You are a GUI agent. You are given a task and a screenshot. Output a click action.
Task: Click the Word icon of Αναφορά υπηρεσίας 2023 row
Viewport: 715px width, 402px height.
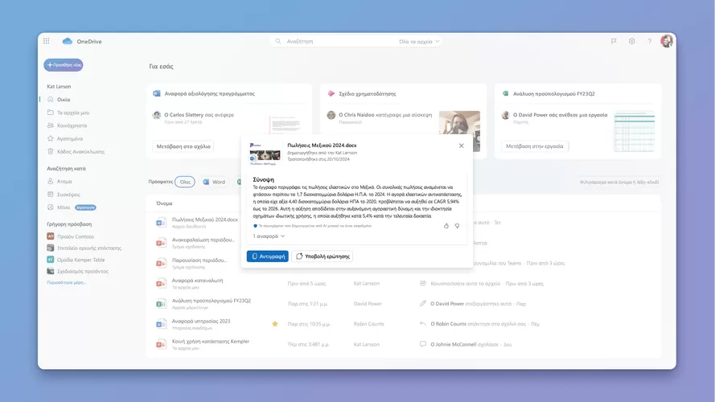pos(161,324)
